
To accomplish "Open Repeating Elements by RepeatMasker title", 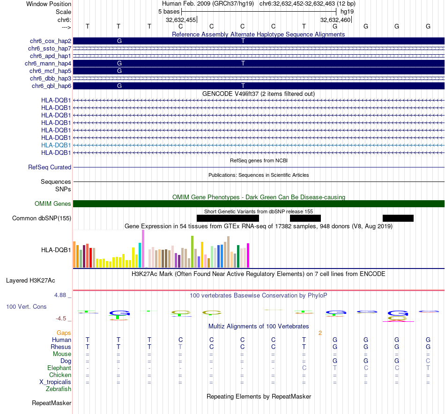I will 259,396.
